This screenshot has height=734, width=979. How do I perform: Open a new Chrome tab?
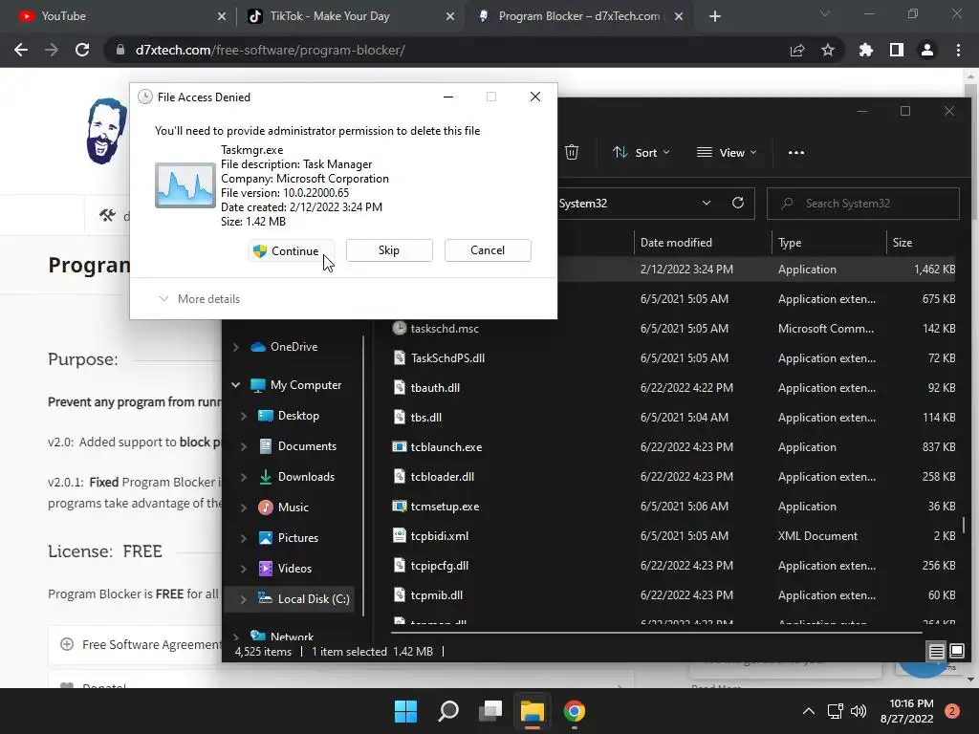click(715, 16)
